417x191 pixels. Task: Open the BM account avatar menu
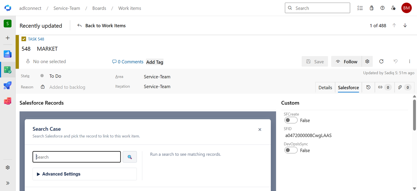(x=406, y=8)
